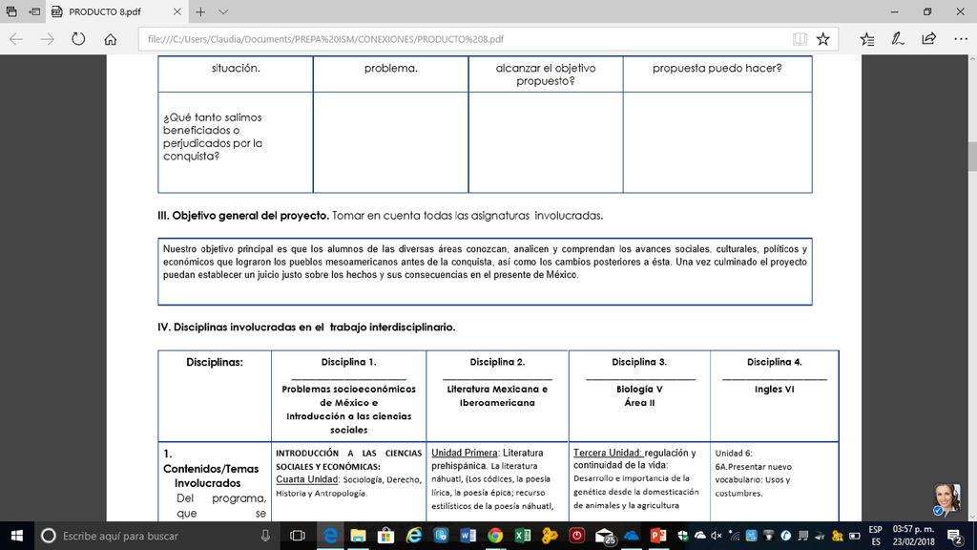Click the woman avatar overlay

[x=946, y=500]
